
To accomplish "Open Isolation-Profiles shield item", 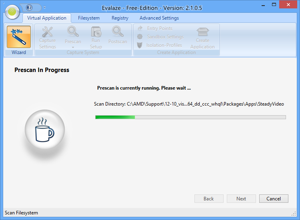I will (159, 45).
